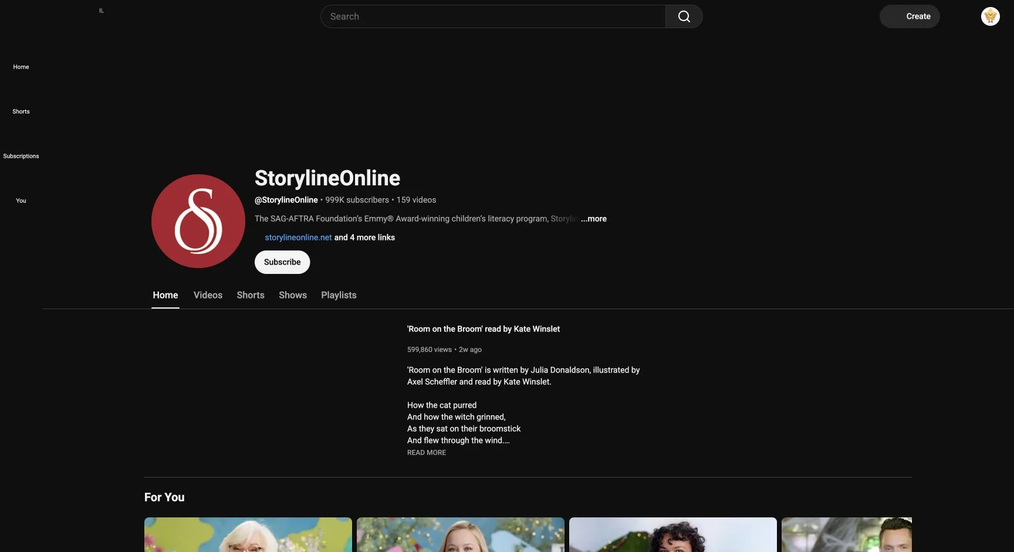Open Shorts in left sidebar
The image size is (1014, 552).
[x=21, y=111]
